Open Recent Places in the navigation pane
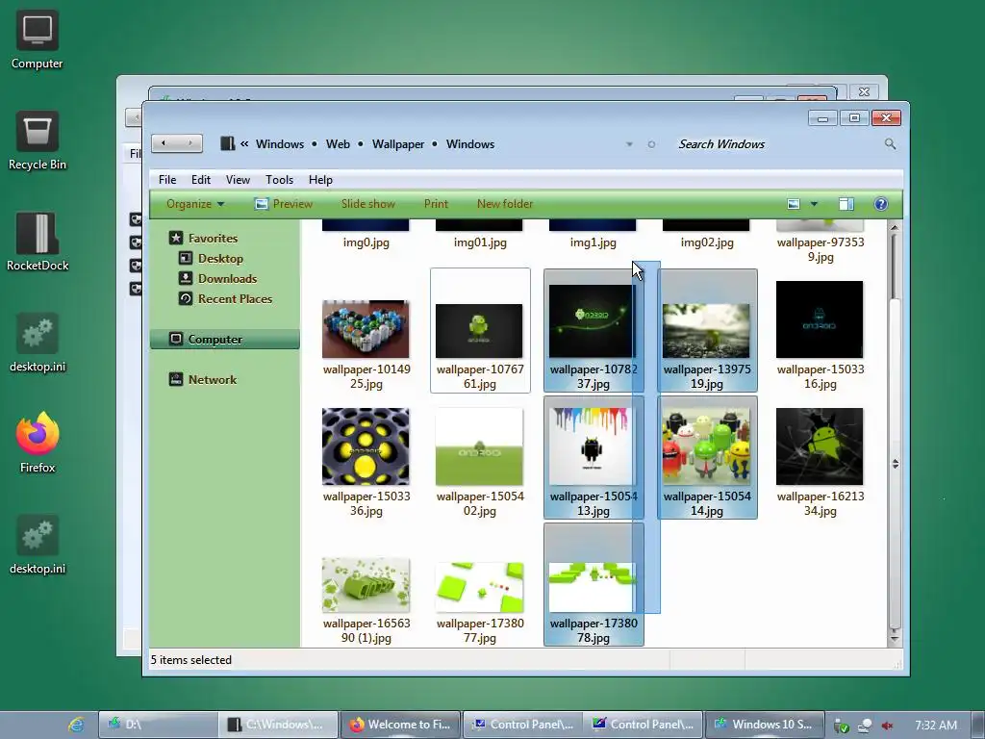The height and width of the screenshot is (739, 985). [225, 298]
